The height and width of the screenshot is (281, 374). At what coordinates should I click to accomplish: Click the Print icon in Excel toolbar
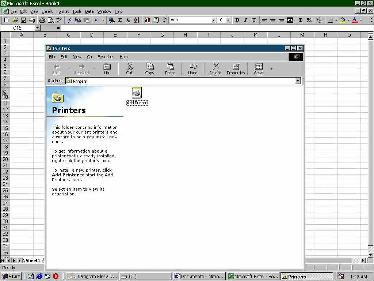[42, 20]
